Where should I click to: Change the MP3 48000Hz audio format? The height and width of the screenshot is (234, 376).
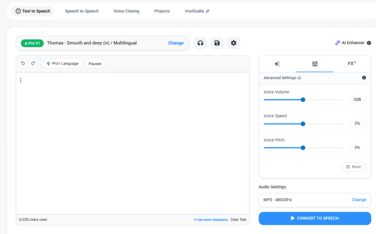tap(359, 200)
